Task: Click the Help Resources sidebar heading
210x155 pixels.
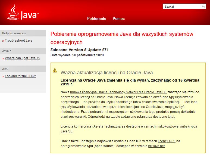Action: click(23, 33)
